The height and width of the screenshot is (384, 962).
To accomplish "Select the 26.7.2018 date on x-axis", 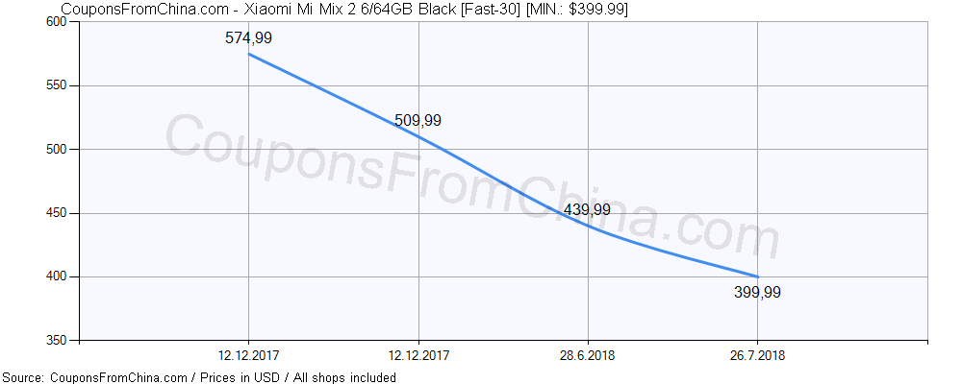I will [757, 355].
